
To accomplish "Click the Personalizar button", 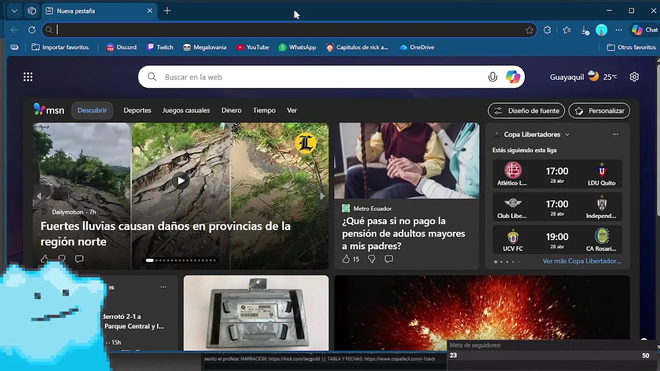I will click(x=599, y=111).
